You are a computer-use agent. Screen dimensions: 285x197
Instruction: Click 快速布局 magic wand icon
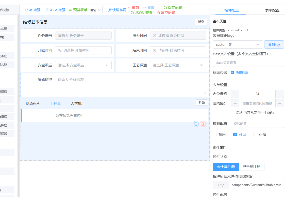pos(110,10)
